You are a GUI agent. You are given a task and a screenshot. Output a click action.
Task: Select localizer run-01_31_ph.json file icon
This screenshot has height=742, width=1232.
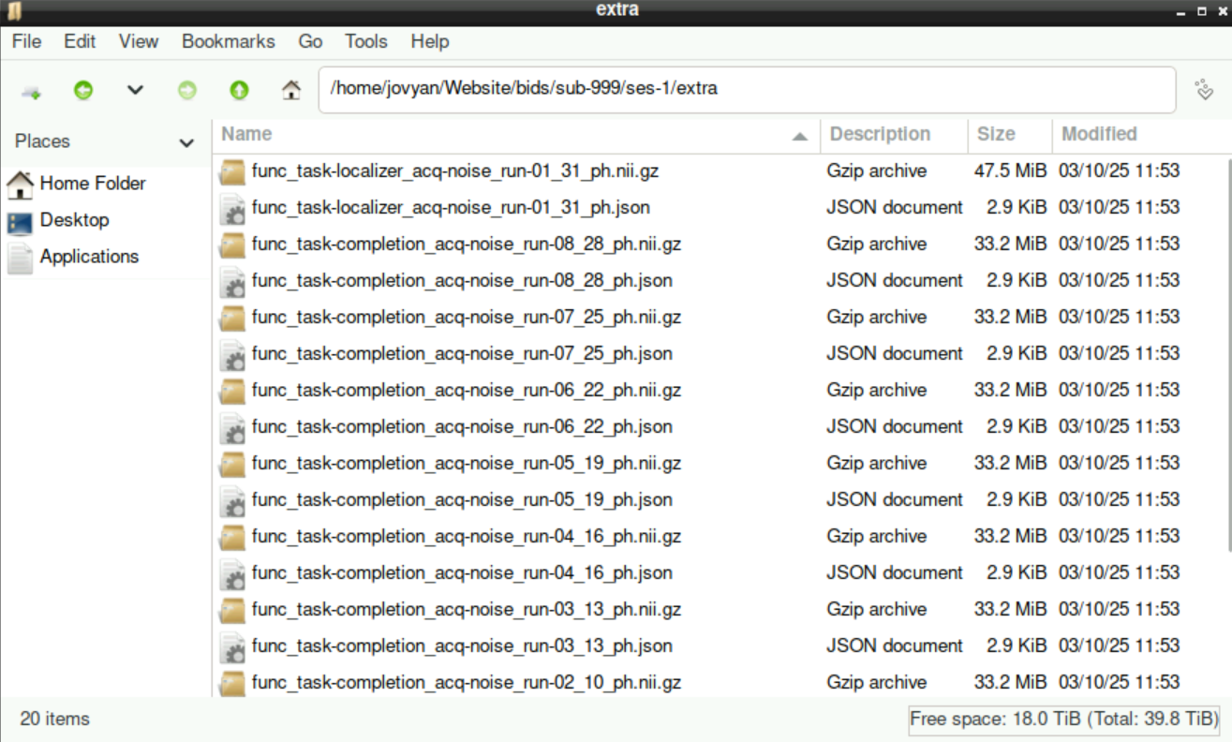(232, 208)
